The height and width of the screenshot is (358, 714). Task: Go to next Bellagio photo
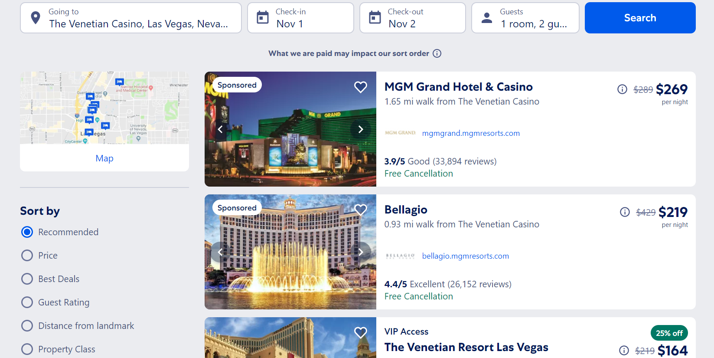[x=361, y=252]
